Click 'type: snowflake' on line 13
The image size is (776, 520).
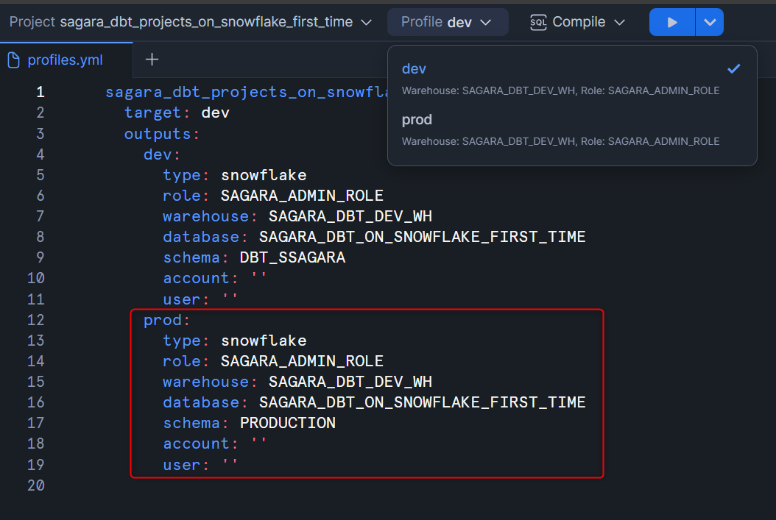coord(235,341)
